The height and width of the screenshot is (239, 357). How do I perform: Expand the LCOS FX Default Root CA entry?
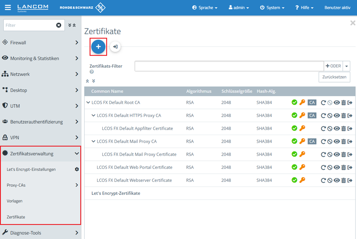point(87,102)
